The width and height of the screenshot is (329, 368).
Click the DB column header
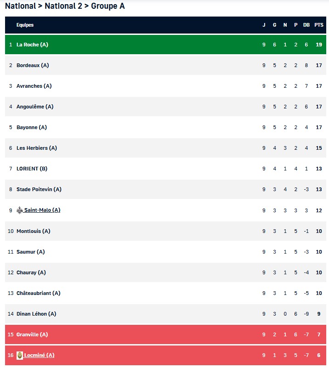point(306,25)
